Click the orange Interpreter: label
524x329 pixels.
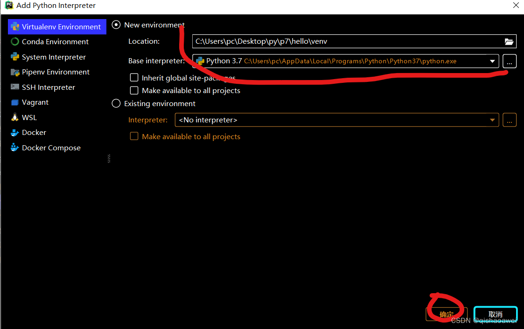pyautogui.click(x=148, y=120)
